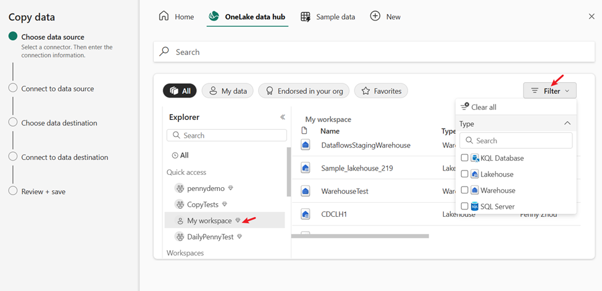This screenshot has height=291, width=602.
Task: Open pennydemo workspace
Action: 206,188
